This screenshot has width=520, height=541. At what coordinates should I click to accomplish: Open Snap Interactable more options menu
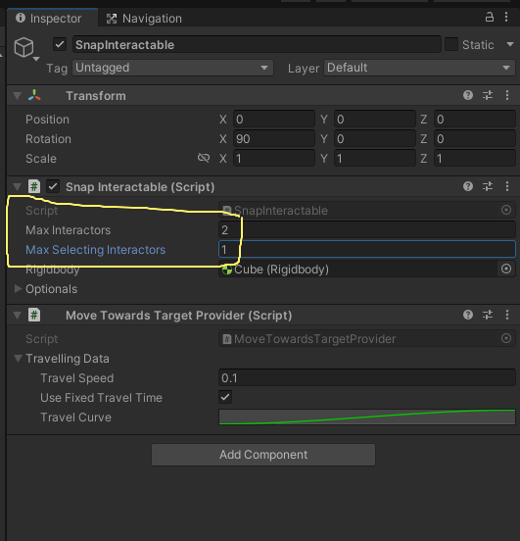507,186
